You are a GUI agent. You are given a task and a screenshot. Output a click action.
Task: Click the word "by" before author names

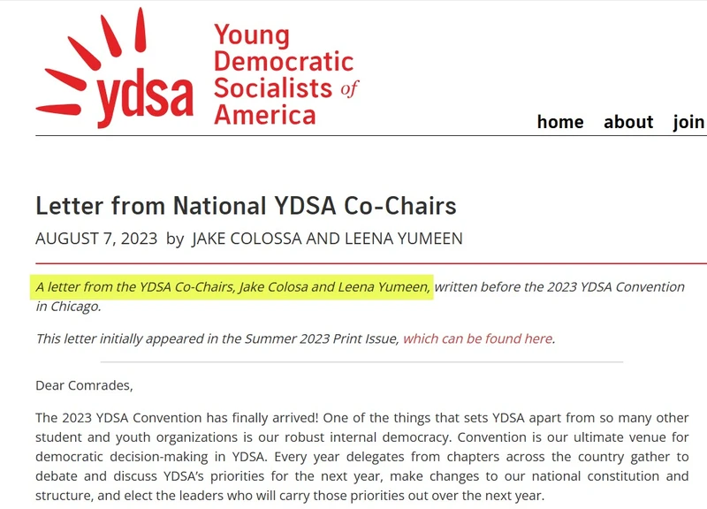tap(175, 239)
